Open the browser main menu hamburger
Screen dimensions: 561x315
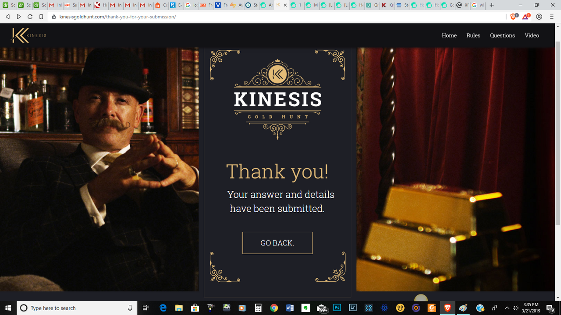(x=551, y=17)
